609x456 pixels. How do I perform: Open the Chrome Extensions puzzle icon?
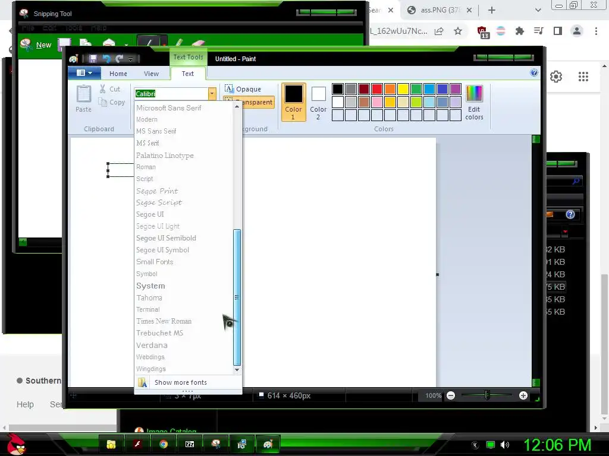(x=520, y=31)
